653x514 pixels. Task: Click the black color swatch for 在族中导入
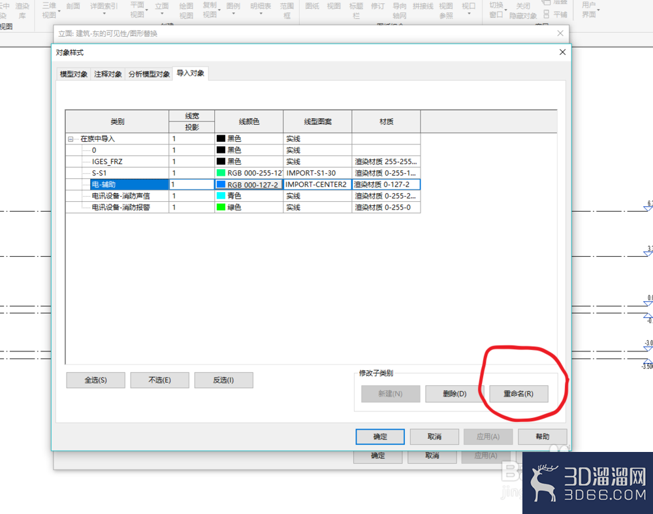tap(221, 138)
